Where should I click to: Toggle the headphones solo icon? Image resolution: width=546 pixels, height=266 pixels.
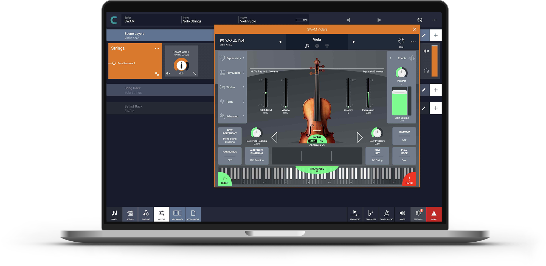click(426, 71)
